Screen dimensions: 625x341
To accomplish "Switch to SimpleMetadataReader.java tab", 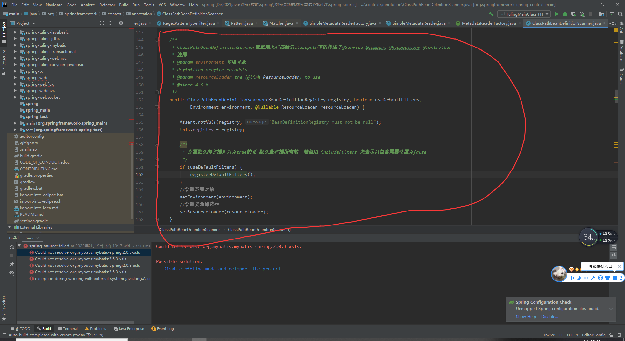I will pos(419,23).
